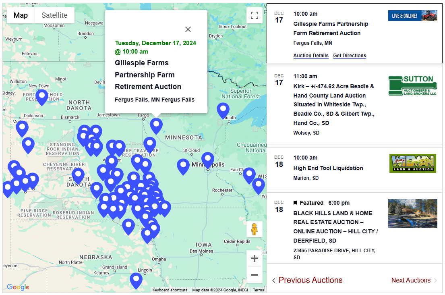The height and width of the screenshot is (295, 445).
Task: Switch to Satellite map view
Action: tap(54, 15)
